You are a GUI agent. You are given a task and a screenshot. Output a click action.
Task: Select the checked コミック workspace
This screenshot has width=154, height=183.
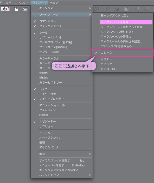(123, 53)
